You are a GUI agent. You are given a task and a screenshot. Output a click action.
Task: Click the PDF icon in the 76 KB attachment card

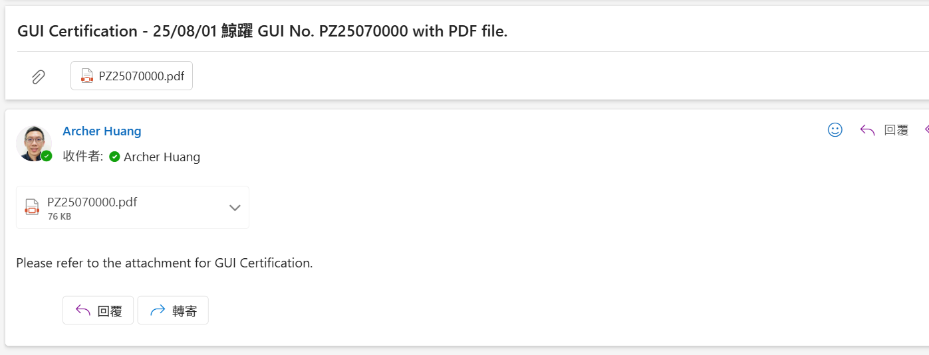click(x=32, y=207)
